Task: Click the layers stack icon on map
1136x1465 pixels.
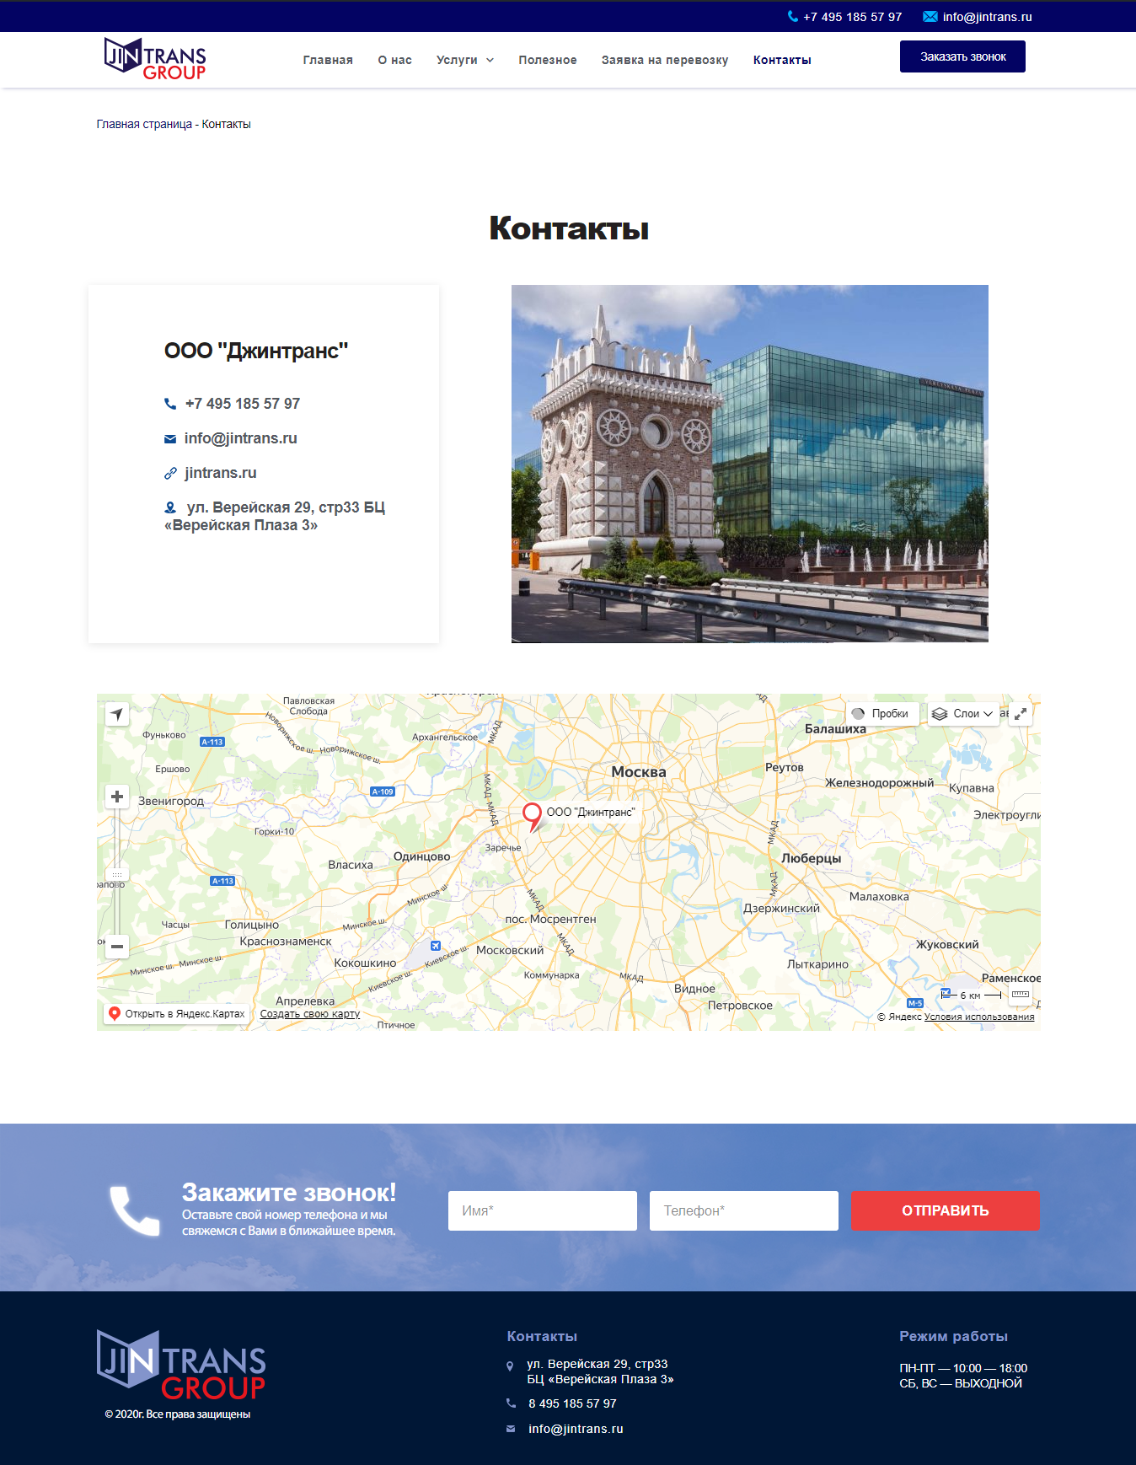Action: point(940,714)
